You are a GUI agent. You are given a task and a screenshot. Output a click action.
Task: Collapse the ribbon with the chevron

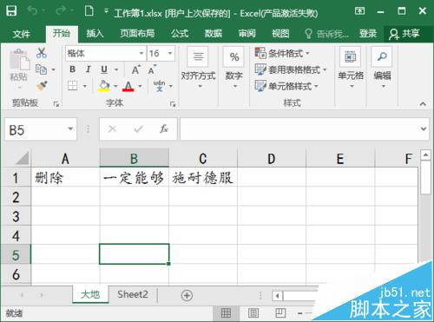[x=423, y=103]
